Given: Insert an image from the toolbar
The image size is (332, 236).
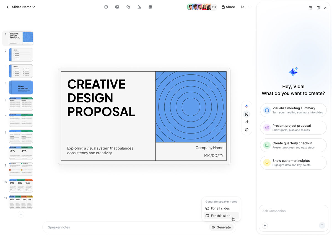Looking at the screenshot, I should point(117,7).
